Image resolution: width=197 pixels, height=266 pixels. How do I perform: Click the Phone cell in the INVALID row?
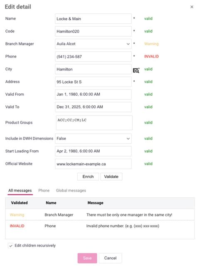pyautogui.click(x=50, y=226)
